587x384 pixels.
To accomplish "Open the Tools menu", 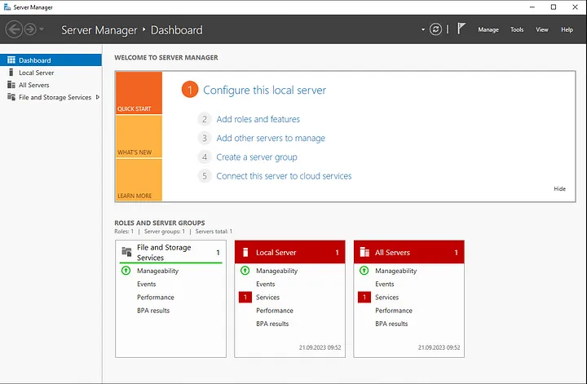I will 517,29.
